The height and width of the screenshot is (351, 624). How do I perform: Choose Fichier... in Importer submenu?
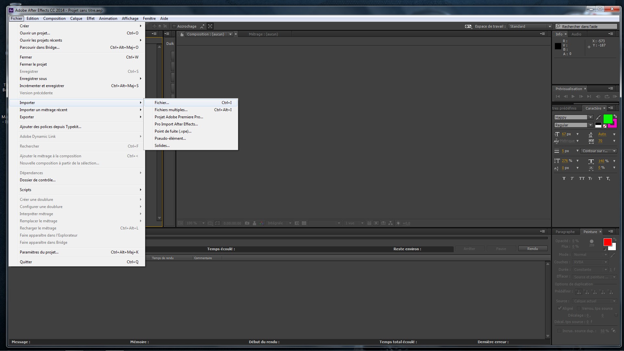pyautogui.click(x=191, y=103)
